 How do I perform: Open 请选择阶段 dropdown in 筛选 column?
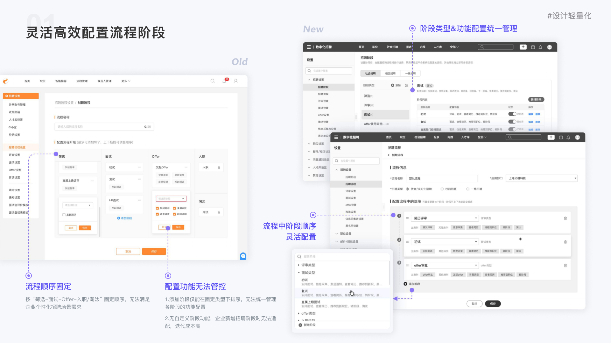click(x=78, y=205)
